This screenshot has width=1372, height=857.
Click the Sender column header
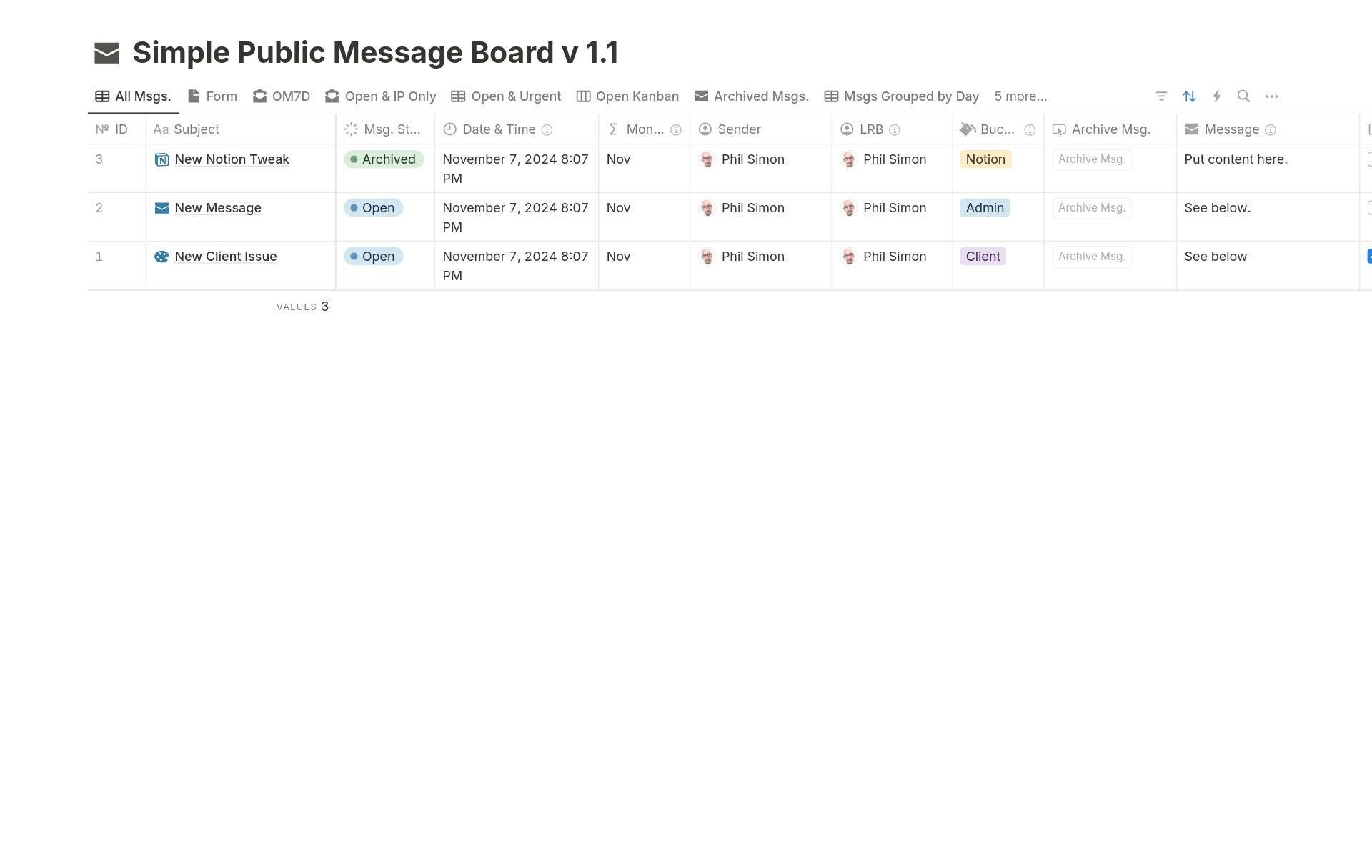pyautogui.click(x=760, y=129)
